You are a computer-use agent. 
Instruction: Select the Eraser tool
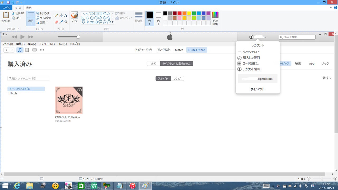click(x=56, y=22)
